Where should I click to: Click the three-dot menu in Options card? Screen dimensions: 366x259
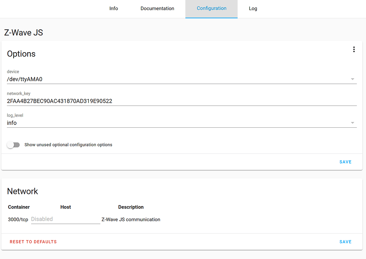point(354,49)
